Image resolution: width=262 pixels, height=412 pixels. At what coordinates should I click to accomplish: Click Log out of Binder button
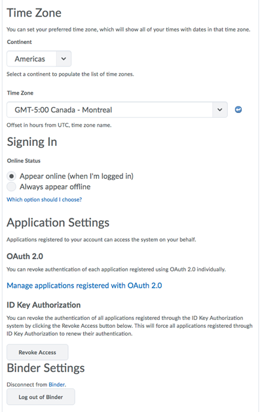coord(41,397)
